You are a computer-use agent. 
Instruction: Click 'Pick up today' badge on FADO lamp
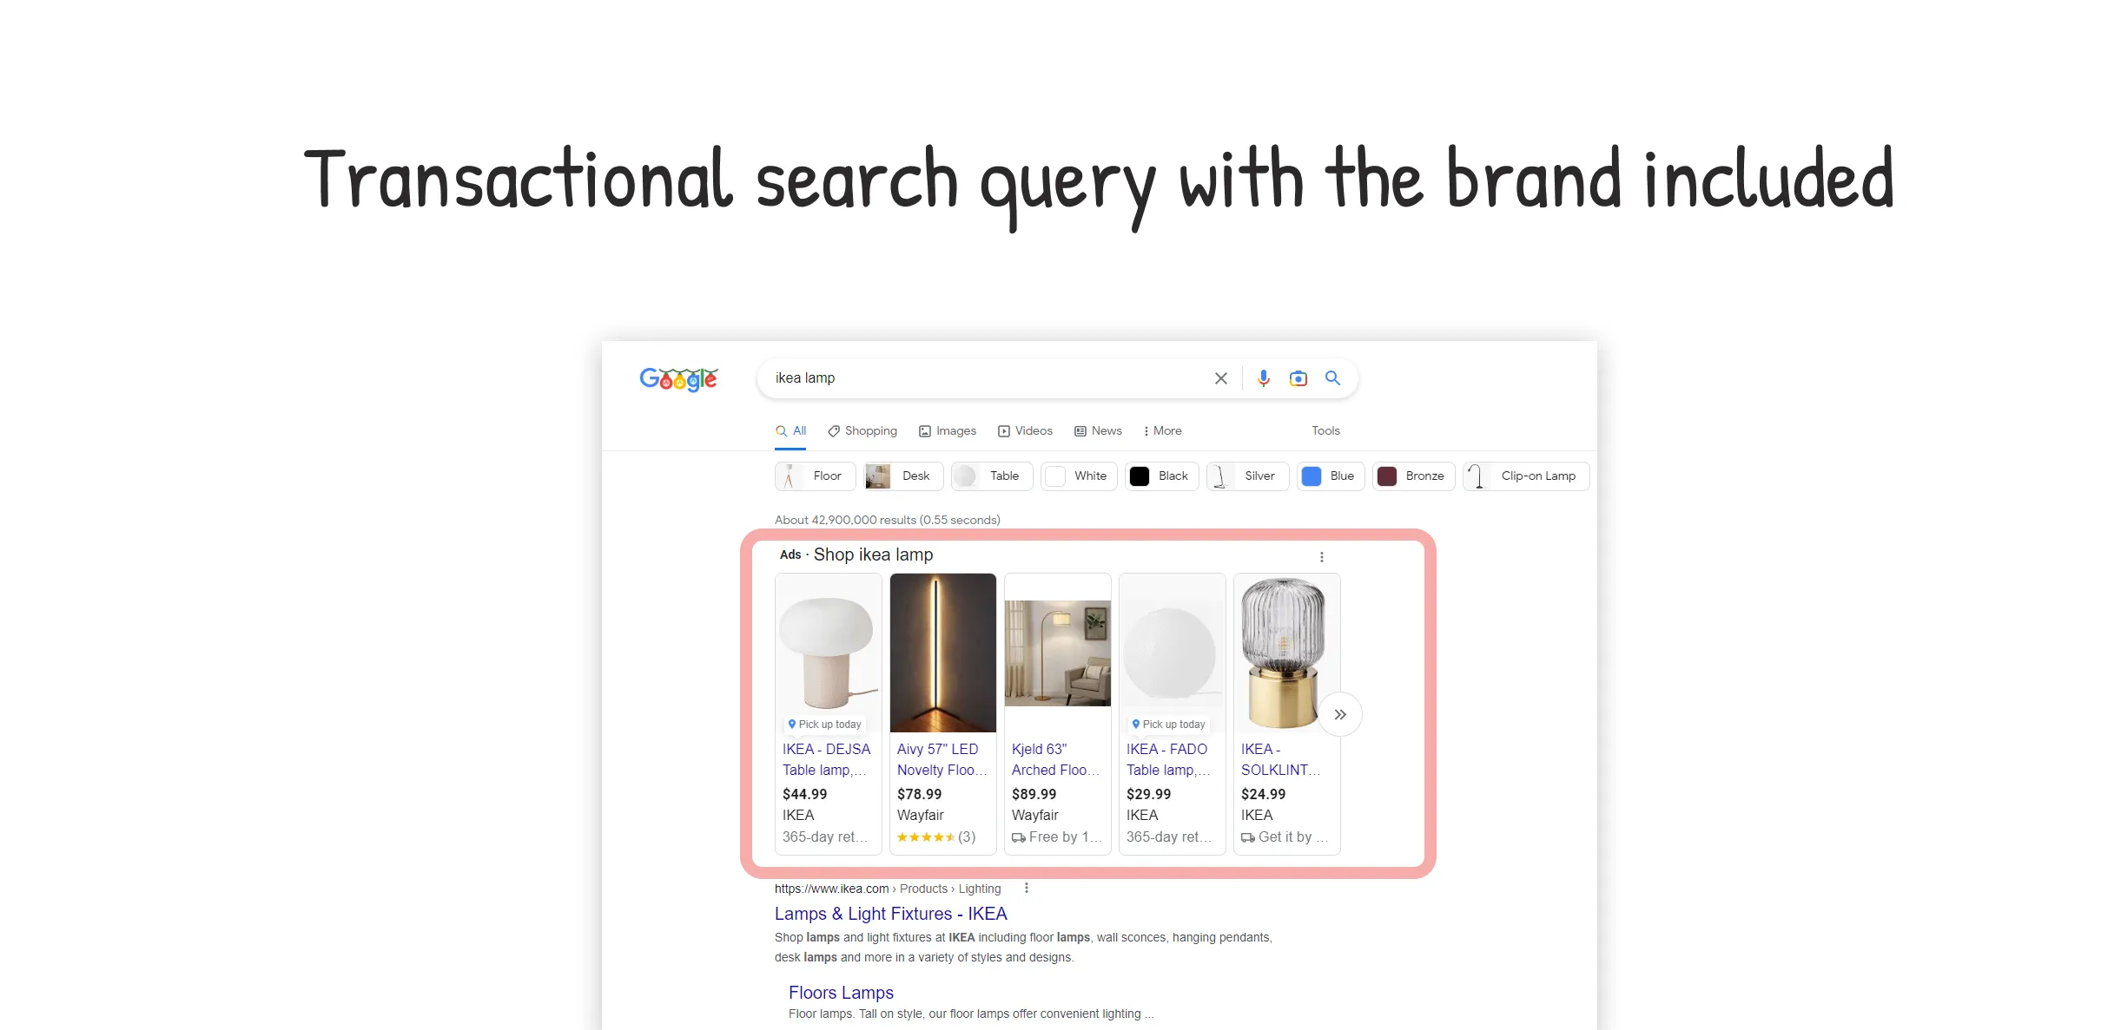click(x=1168, y=725)
